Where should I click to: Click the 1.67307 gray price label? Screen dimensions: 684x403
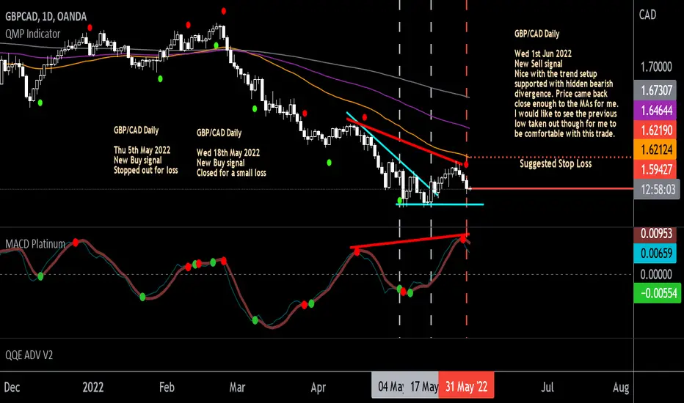(655, 90)
